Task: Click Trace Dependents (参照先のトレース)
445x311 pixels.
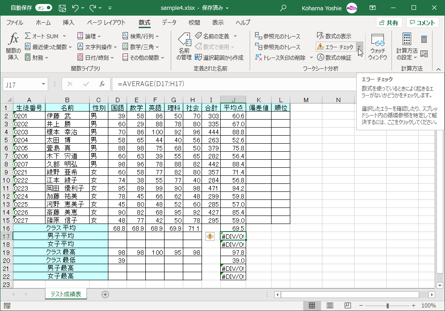Action: (x=277, y=47)
